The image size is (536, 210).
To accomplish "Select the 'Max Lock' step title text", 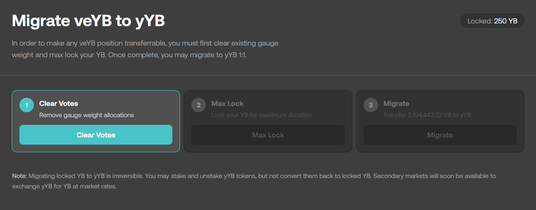I will pyautogui.click(x=227, y=104).
